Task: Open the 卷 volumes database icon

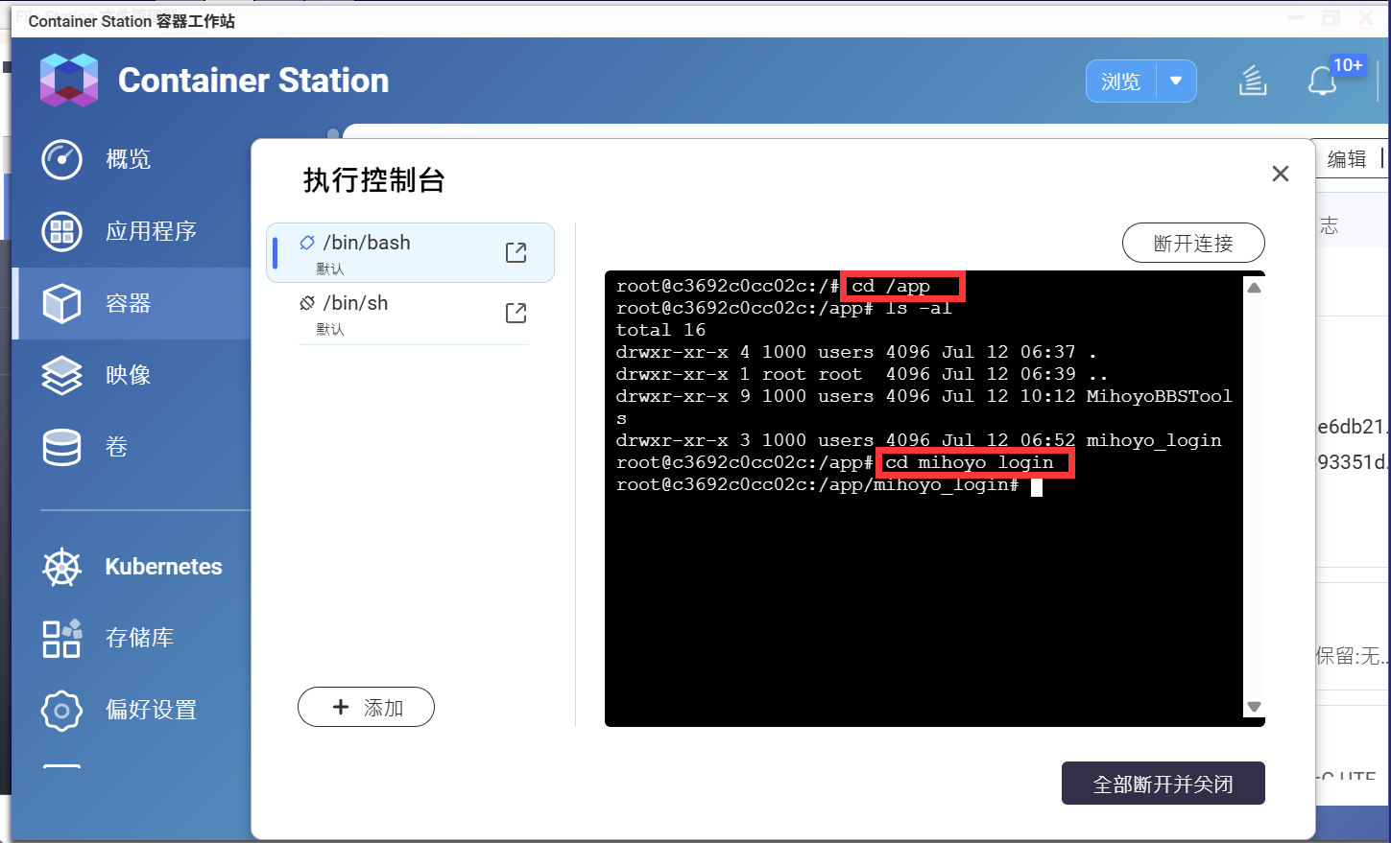Action: pos(62,447)
